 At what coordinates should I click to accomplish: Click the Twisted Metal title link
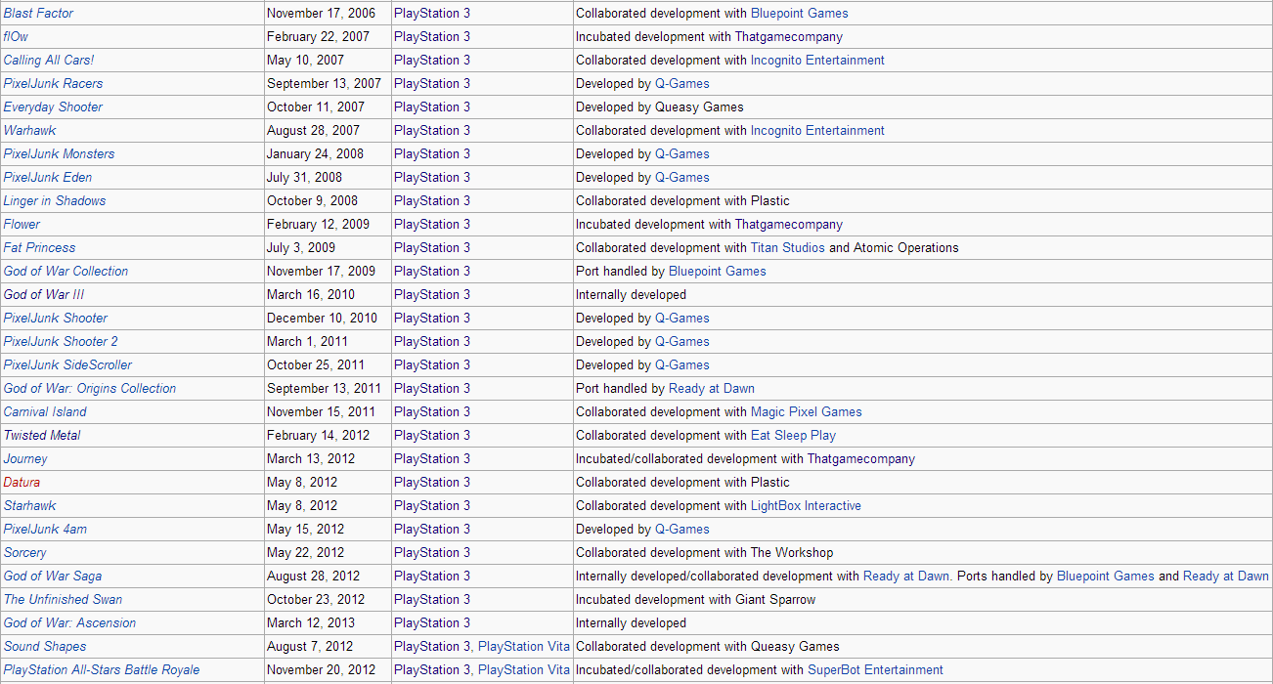point(42,435)
